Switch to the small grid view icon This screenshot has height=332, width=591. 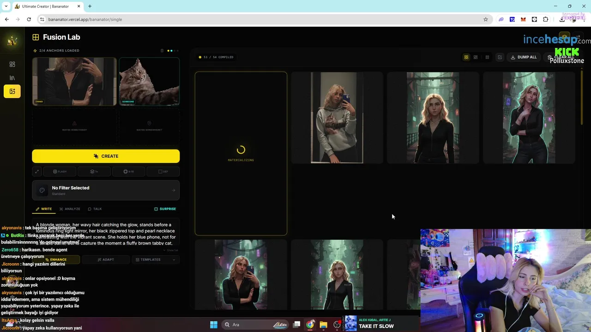487,57
